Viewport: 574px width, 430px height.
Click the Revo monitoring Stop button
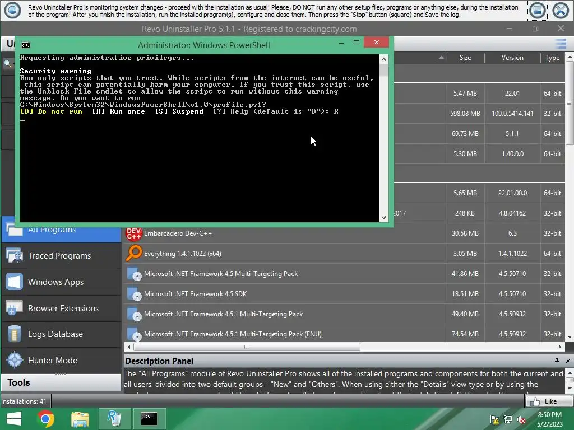(x=537, y=11)
